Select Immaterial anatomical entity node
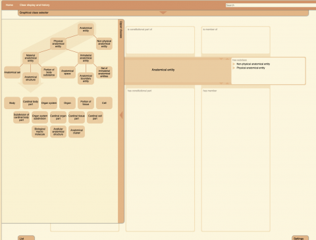The height and width of the screenshot is (240, 316). [86, 58]
